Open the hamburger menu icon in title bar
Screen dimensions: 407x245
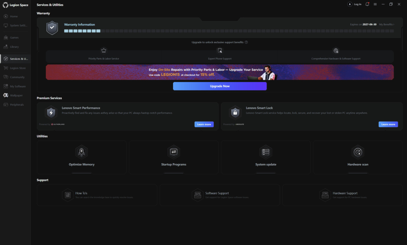pos(375,4)
